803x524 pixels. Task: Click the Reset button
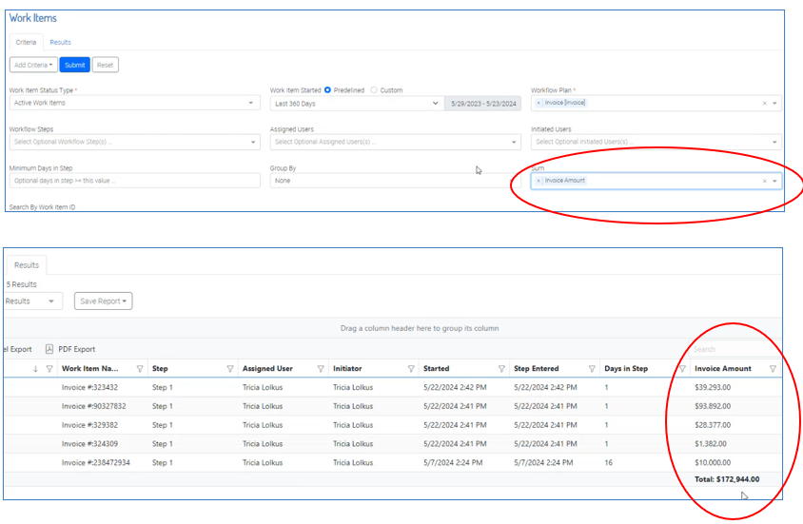tap(105, 65)
